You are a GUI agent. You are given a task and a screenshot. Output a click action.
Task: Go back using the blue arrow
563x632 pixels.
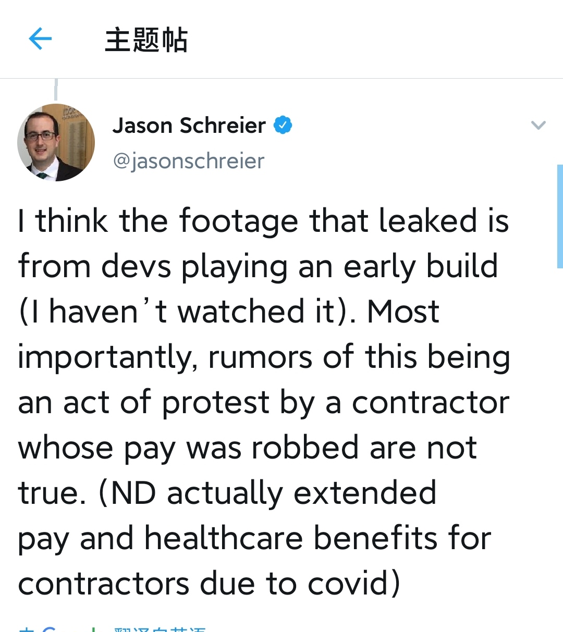[x=40, y=39]
